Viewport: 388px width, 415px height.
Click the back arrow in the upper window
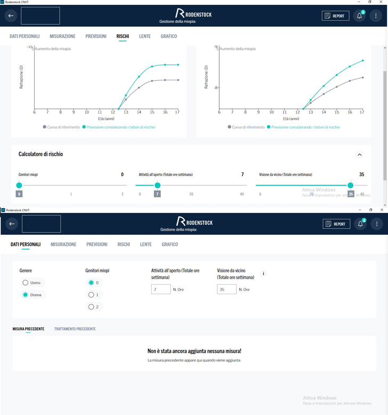11,15
